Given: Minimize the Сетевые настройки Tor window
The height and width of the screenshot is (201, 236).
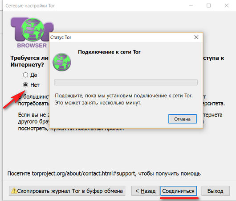Looking at the screenshot, I should (x=191, y=6).
